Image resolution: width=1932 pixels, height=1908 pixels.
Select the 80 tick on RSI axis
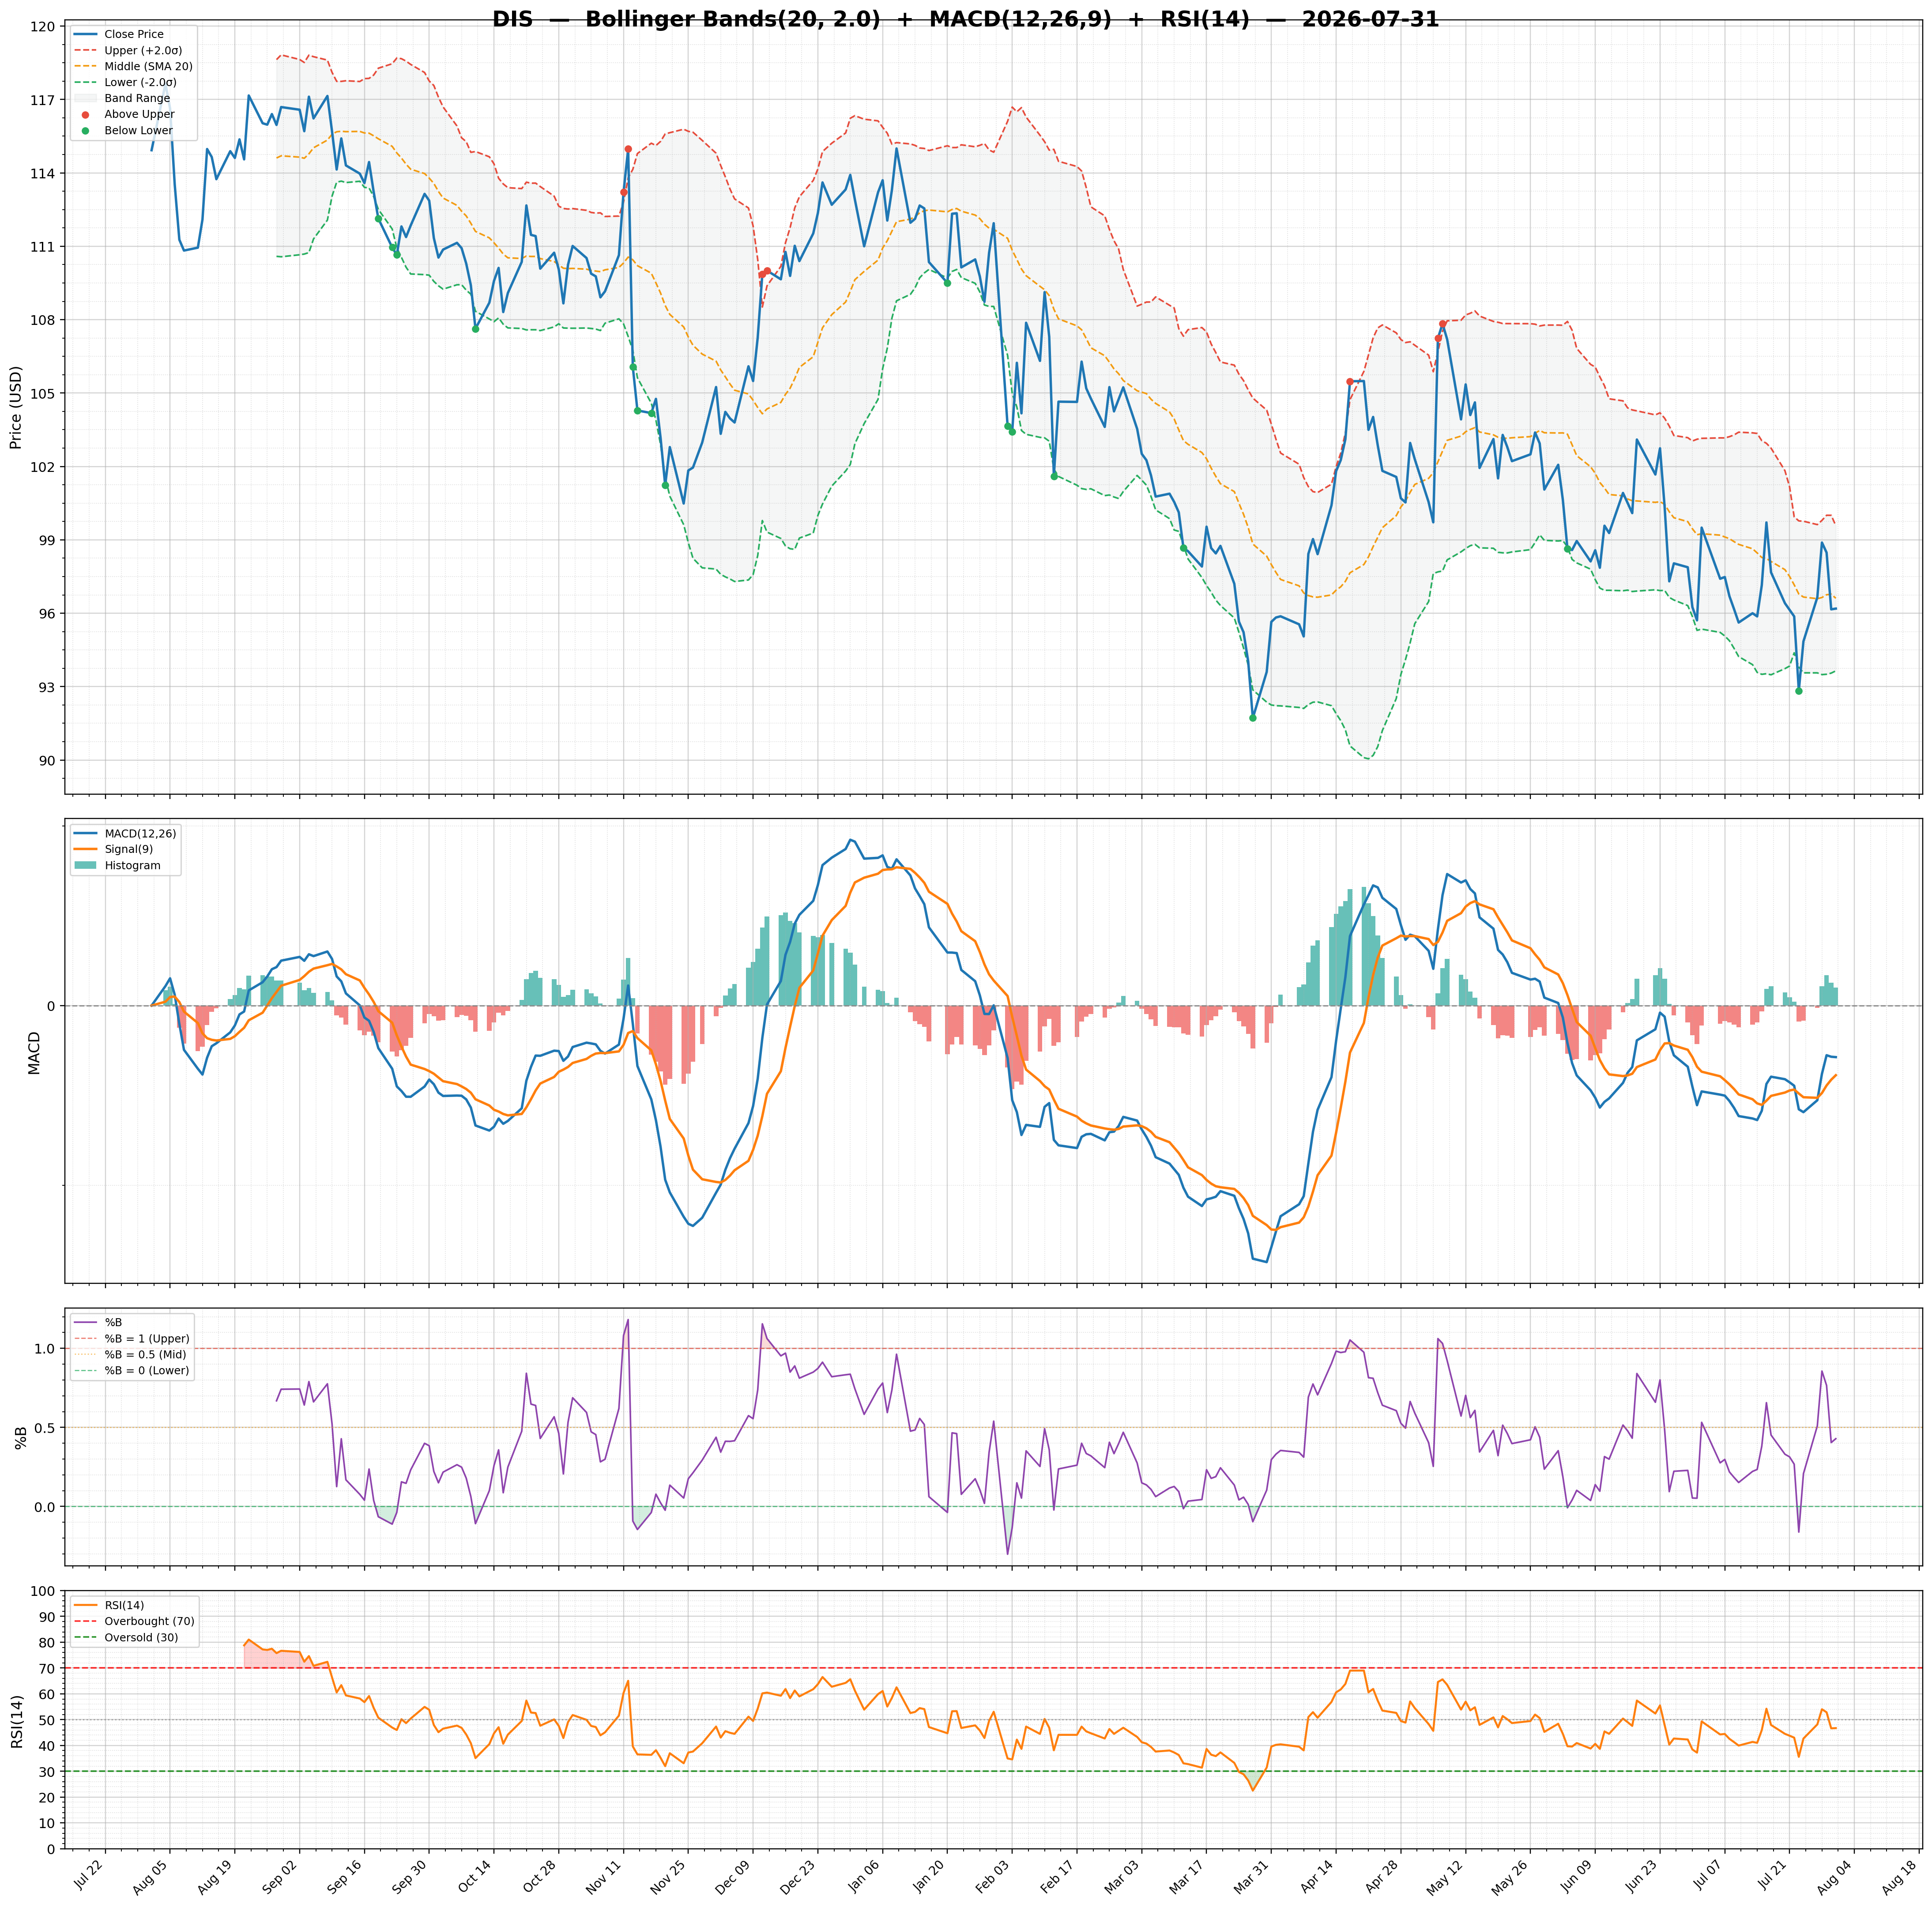[46, 1643]
